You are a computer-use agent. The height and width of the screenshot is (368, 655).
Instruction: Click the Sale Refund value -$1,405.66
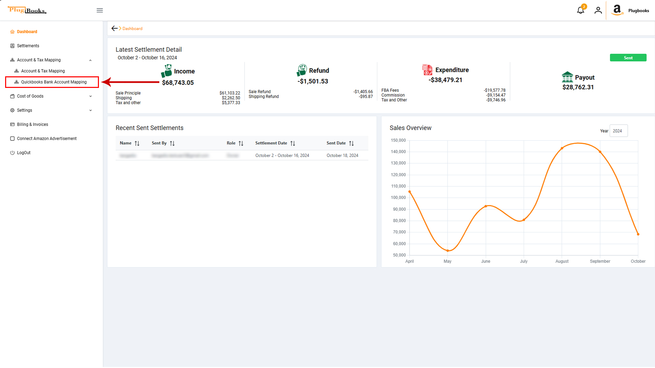363,92
